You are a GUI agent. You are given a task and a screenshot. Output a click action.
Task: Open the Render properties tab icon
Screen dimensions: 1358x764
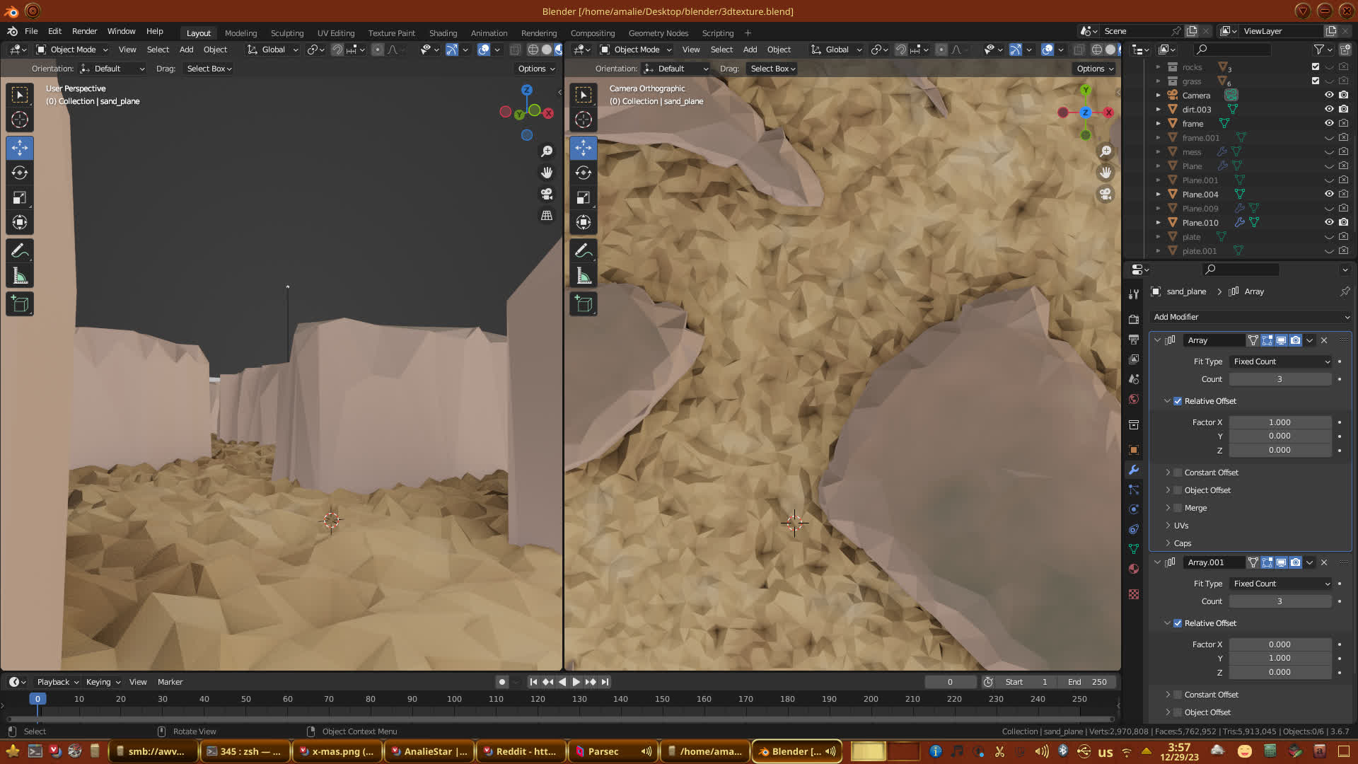point(1134,319)
